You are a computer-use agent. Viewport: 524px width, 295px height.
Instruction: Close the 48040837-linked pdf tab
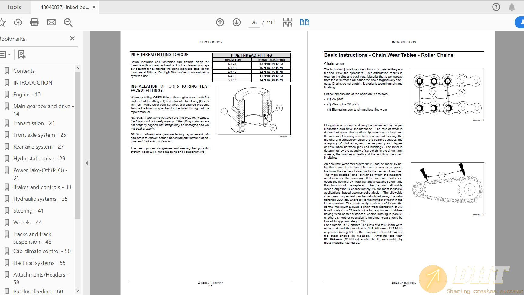(x=94, y=7)
